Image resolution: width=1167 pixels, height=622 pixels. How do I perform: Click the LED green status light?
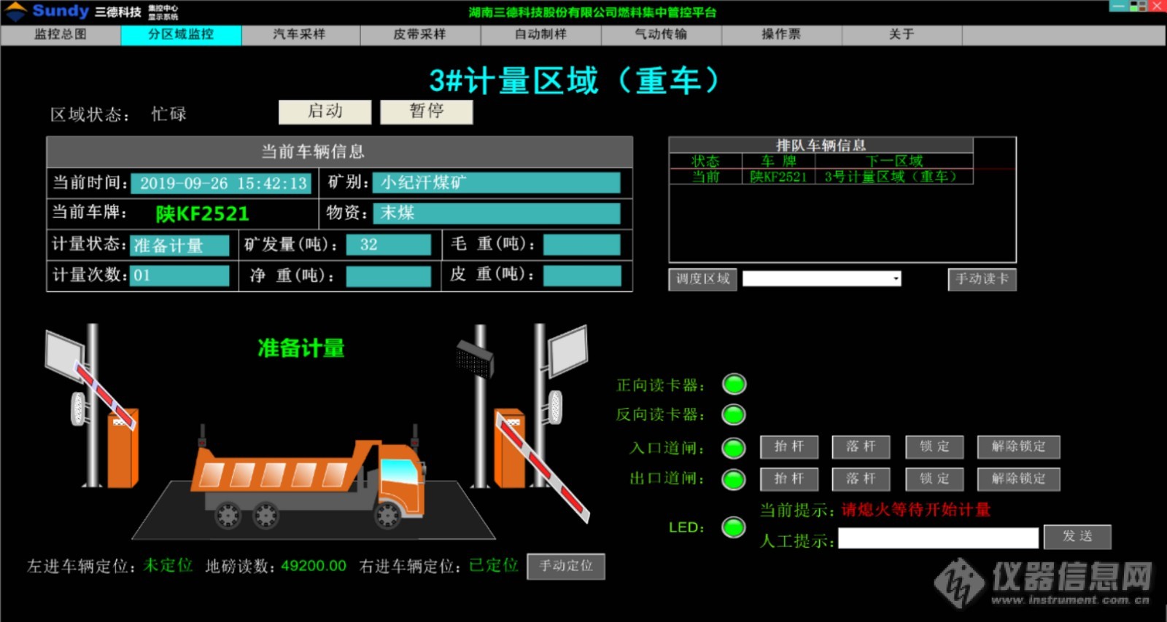[x=734, y=527]
